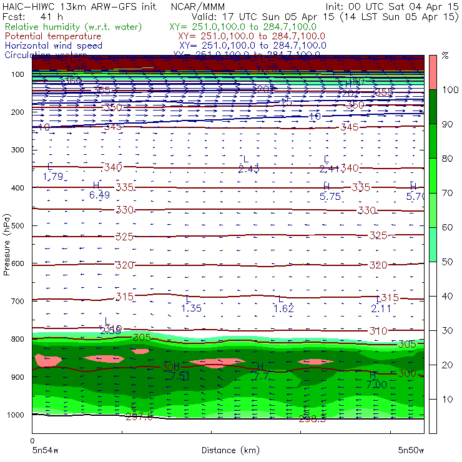Click the 'Valid: 17 UTC Sun 05 Apr 15' text
Screen dimensions: 462x462
click(x=263, y=16)
